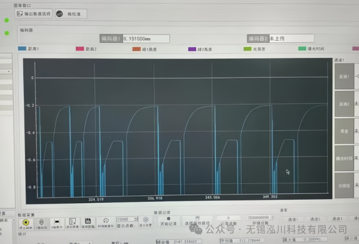Toggle the 距离1 blue legend series

[29, 48]
